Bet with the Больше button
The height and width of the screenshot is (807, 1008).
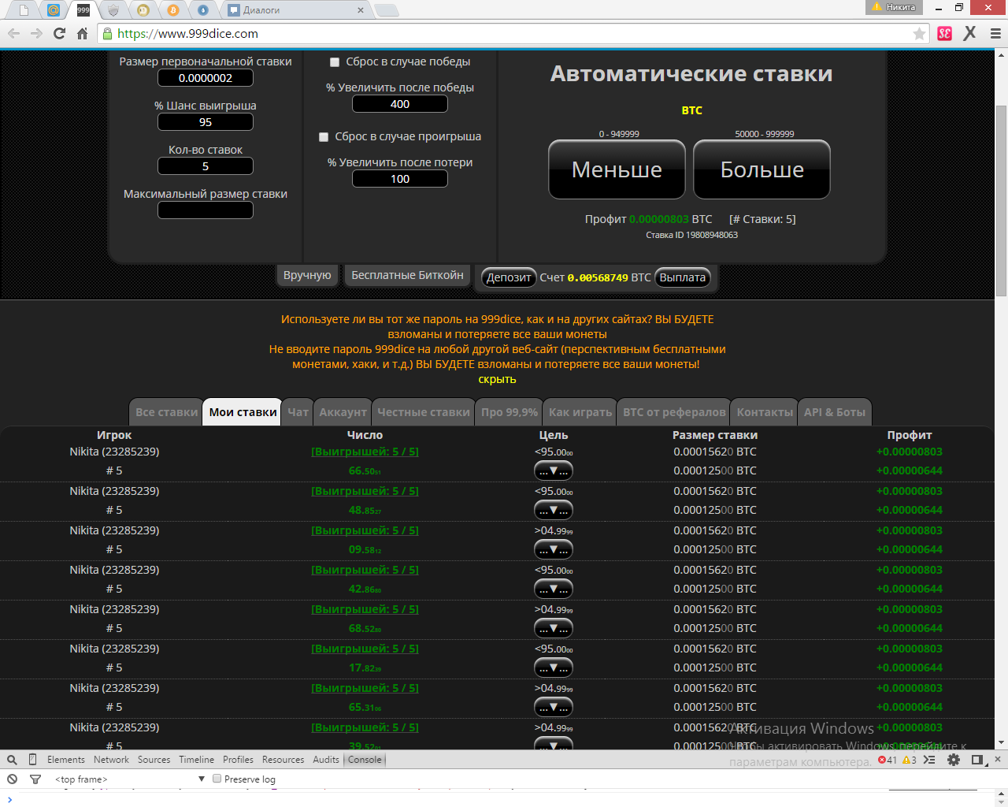tap(762, 169)
